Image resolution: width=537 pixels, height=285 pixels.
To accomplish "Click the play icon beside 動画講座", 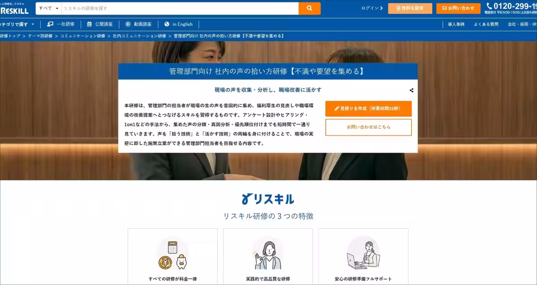I will click(128, 24).
